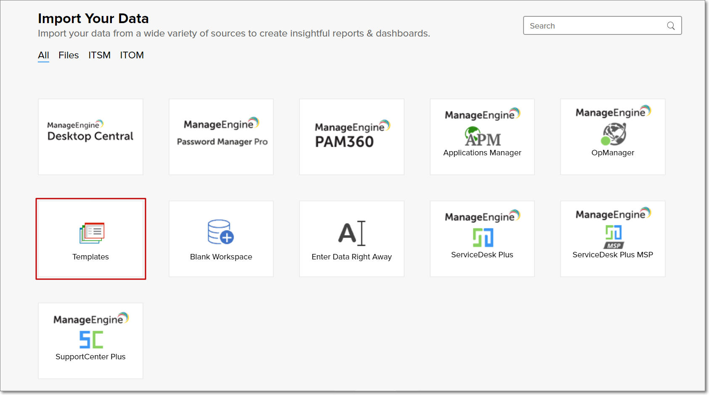Click the search magnifier icon
The height and width of the screenshot is (395, 709).
click(x=671, y=26)
